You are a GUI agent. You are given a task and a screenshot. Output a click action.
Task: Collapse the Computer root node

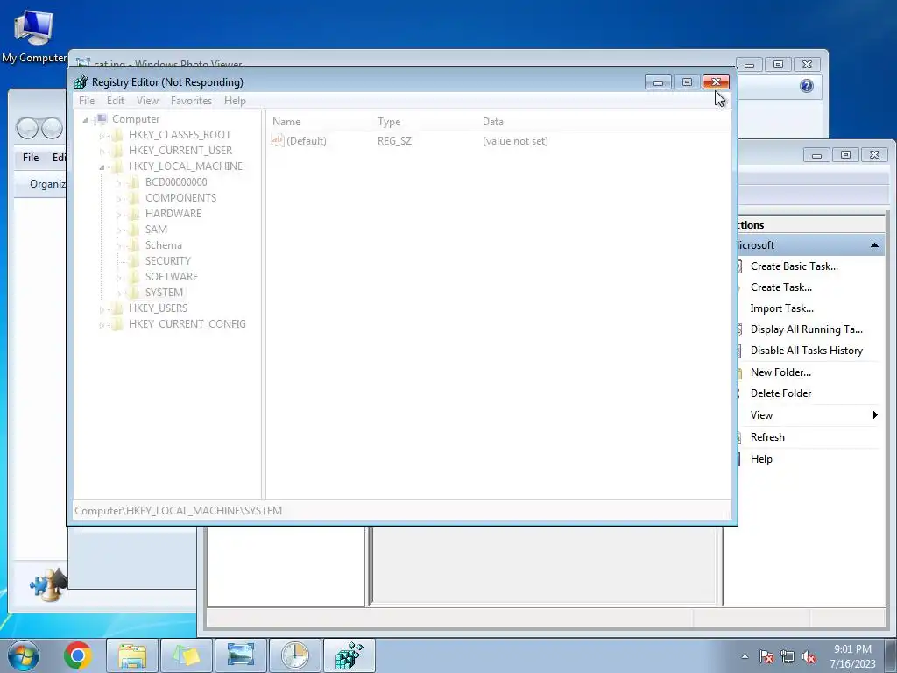click(x=85, y=119)
